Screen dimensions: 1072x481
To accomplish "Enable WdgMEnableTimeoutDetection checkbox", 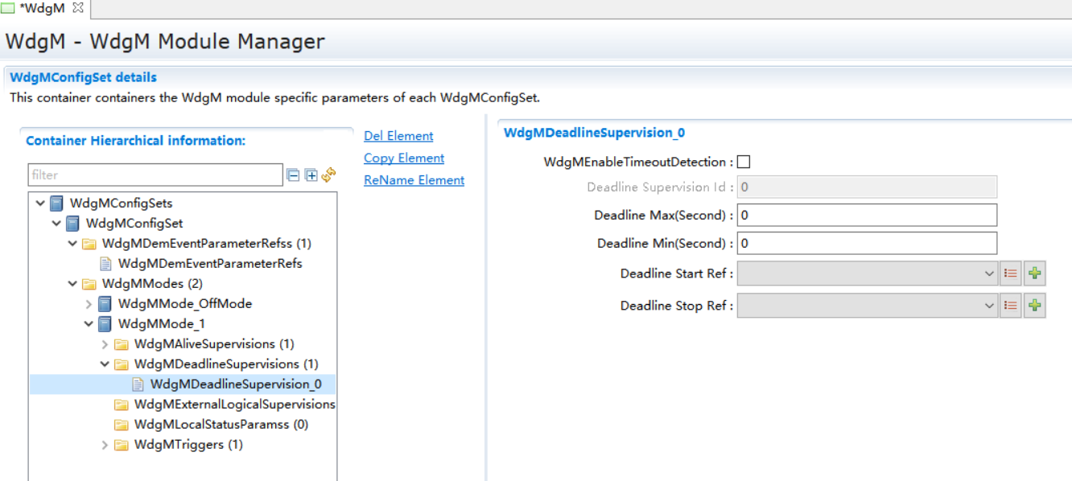I will pyautogui.click(x=744, y=162).
